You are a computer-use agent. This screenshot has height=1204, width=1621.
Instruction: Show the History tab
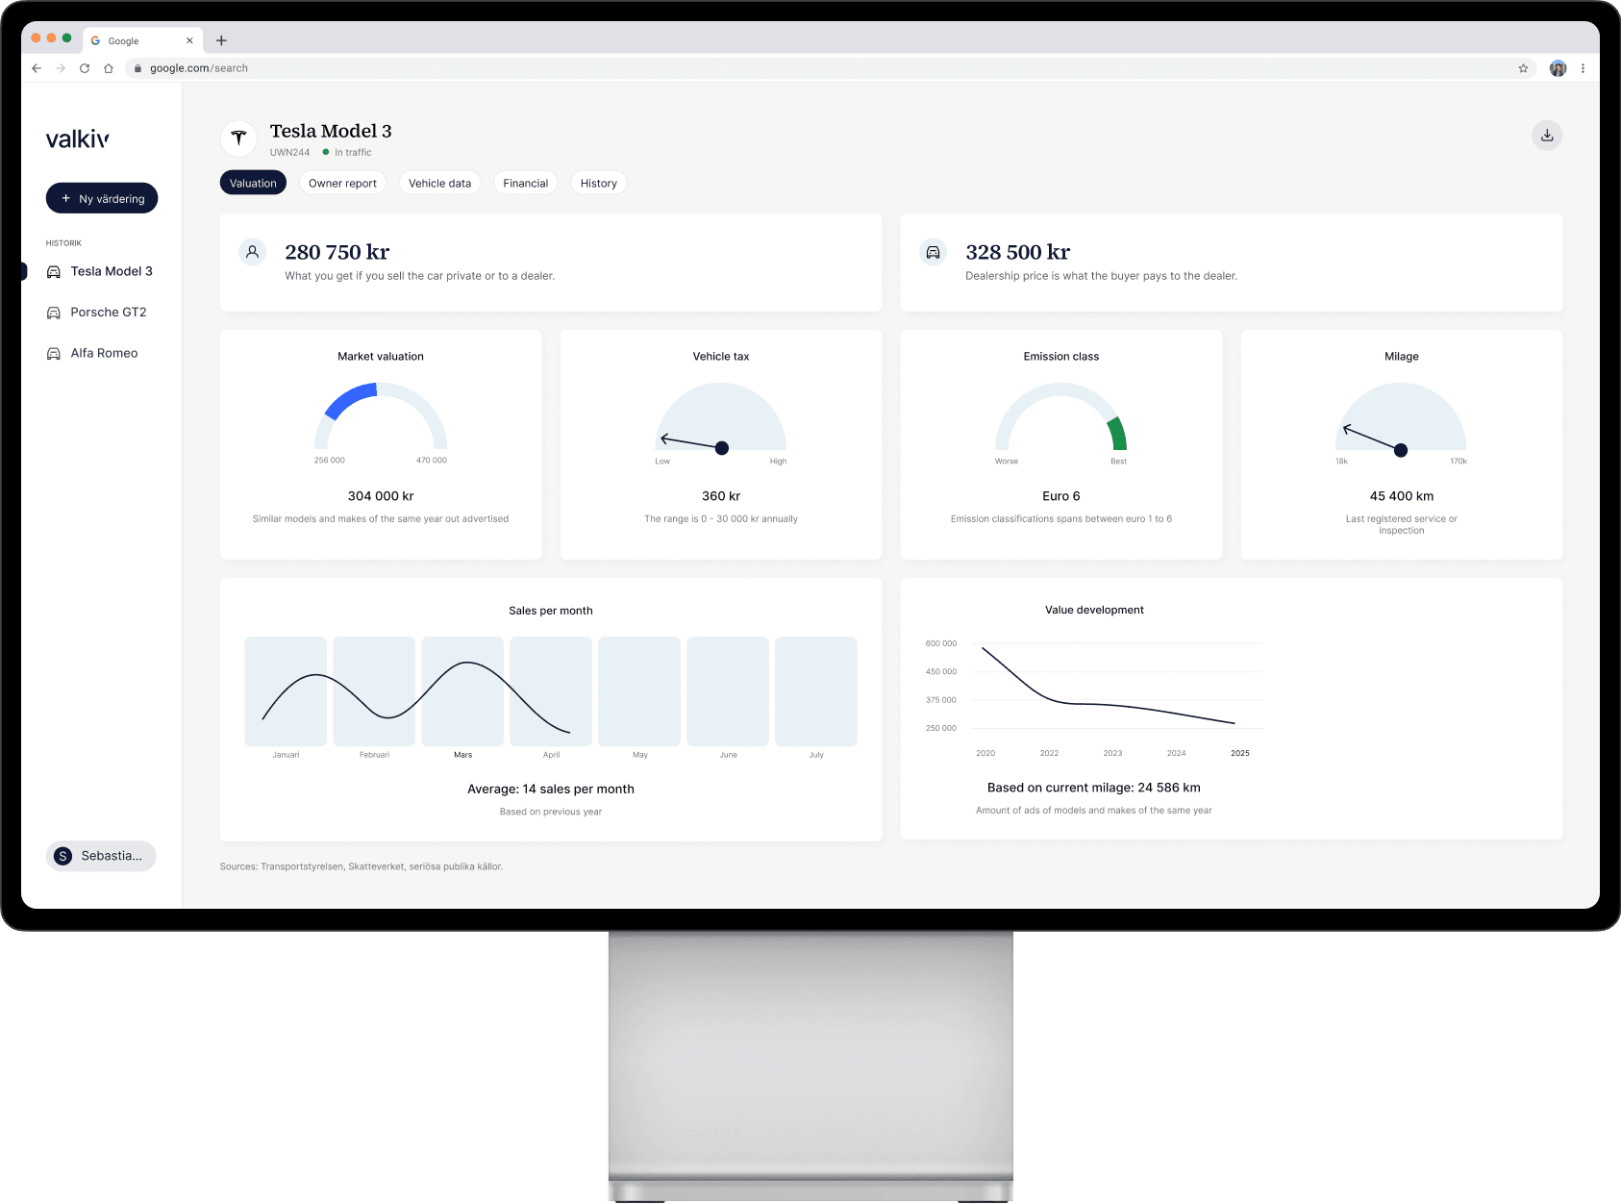(x=598, y=183)
